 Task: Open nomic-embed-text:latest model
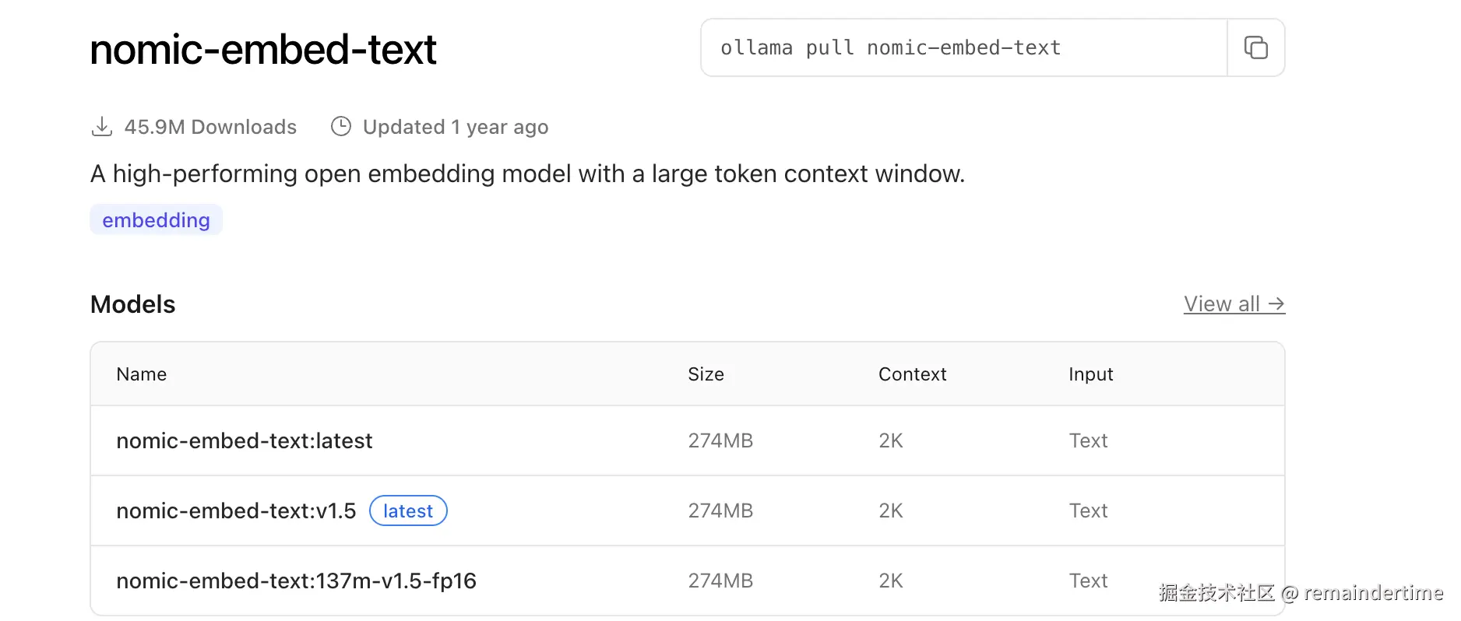point(244,440)
